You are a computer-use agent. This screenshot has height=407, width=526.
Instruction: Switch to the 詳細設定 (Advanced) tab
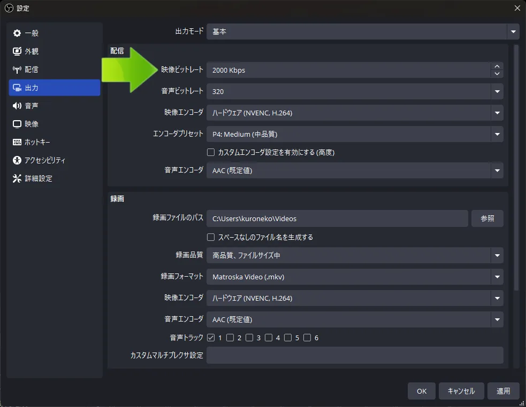17,178
